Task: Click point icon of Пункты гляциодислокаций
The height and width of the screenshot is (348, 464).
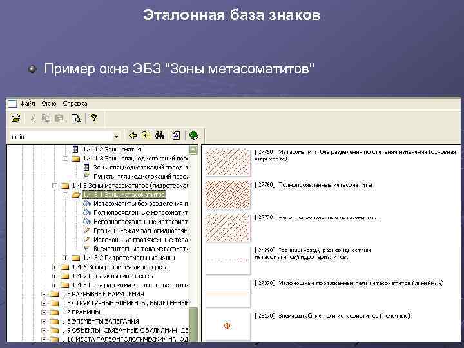Action: pyautogui.click(x=86, y=176)
